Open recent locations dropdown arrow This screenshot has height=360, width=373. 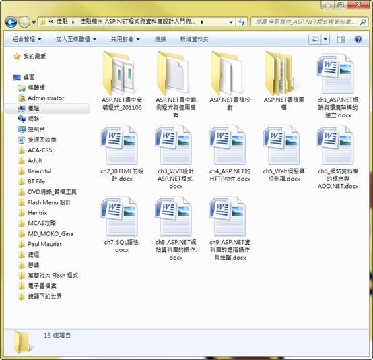(34, 22)
